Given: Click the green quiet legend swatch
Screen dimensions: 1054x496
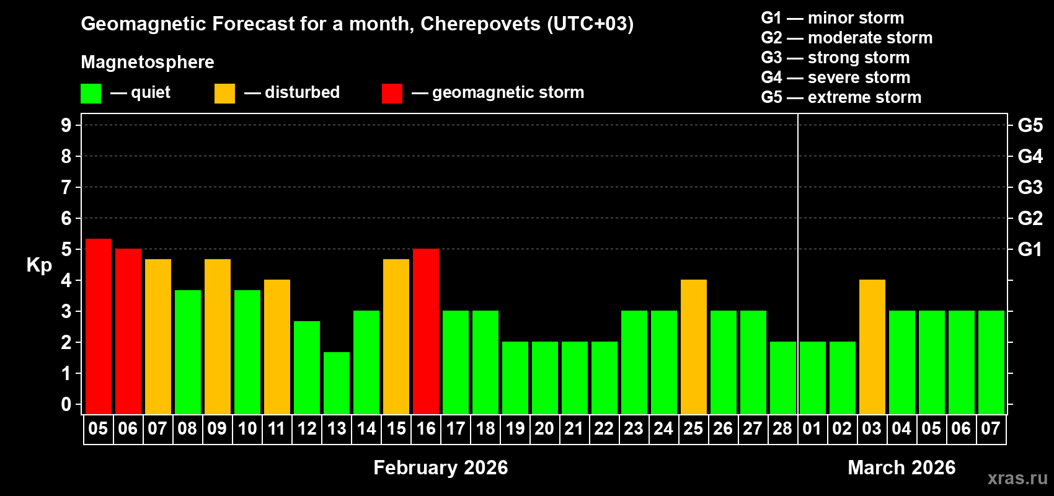Looking at the screenshot, I should click(91, 93).
